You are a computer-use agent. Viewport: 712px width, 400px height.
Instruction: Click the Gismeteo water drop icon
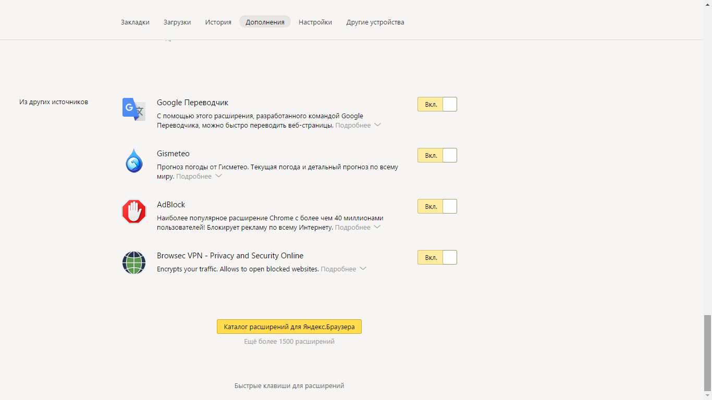click(134, 160)
